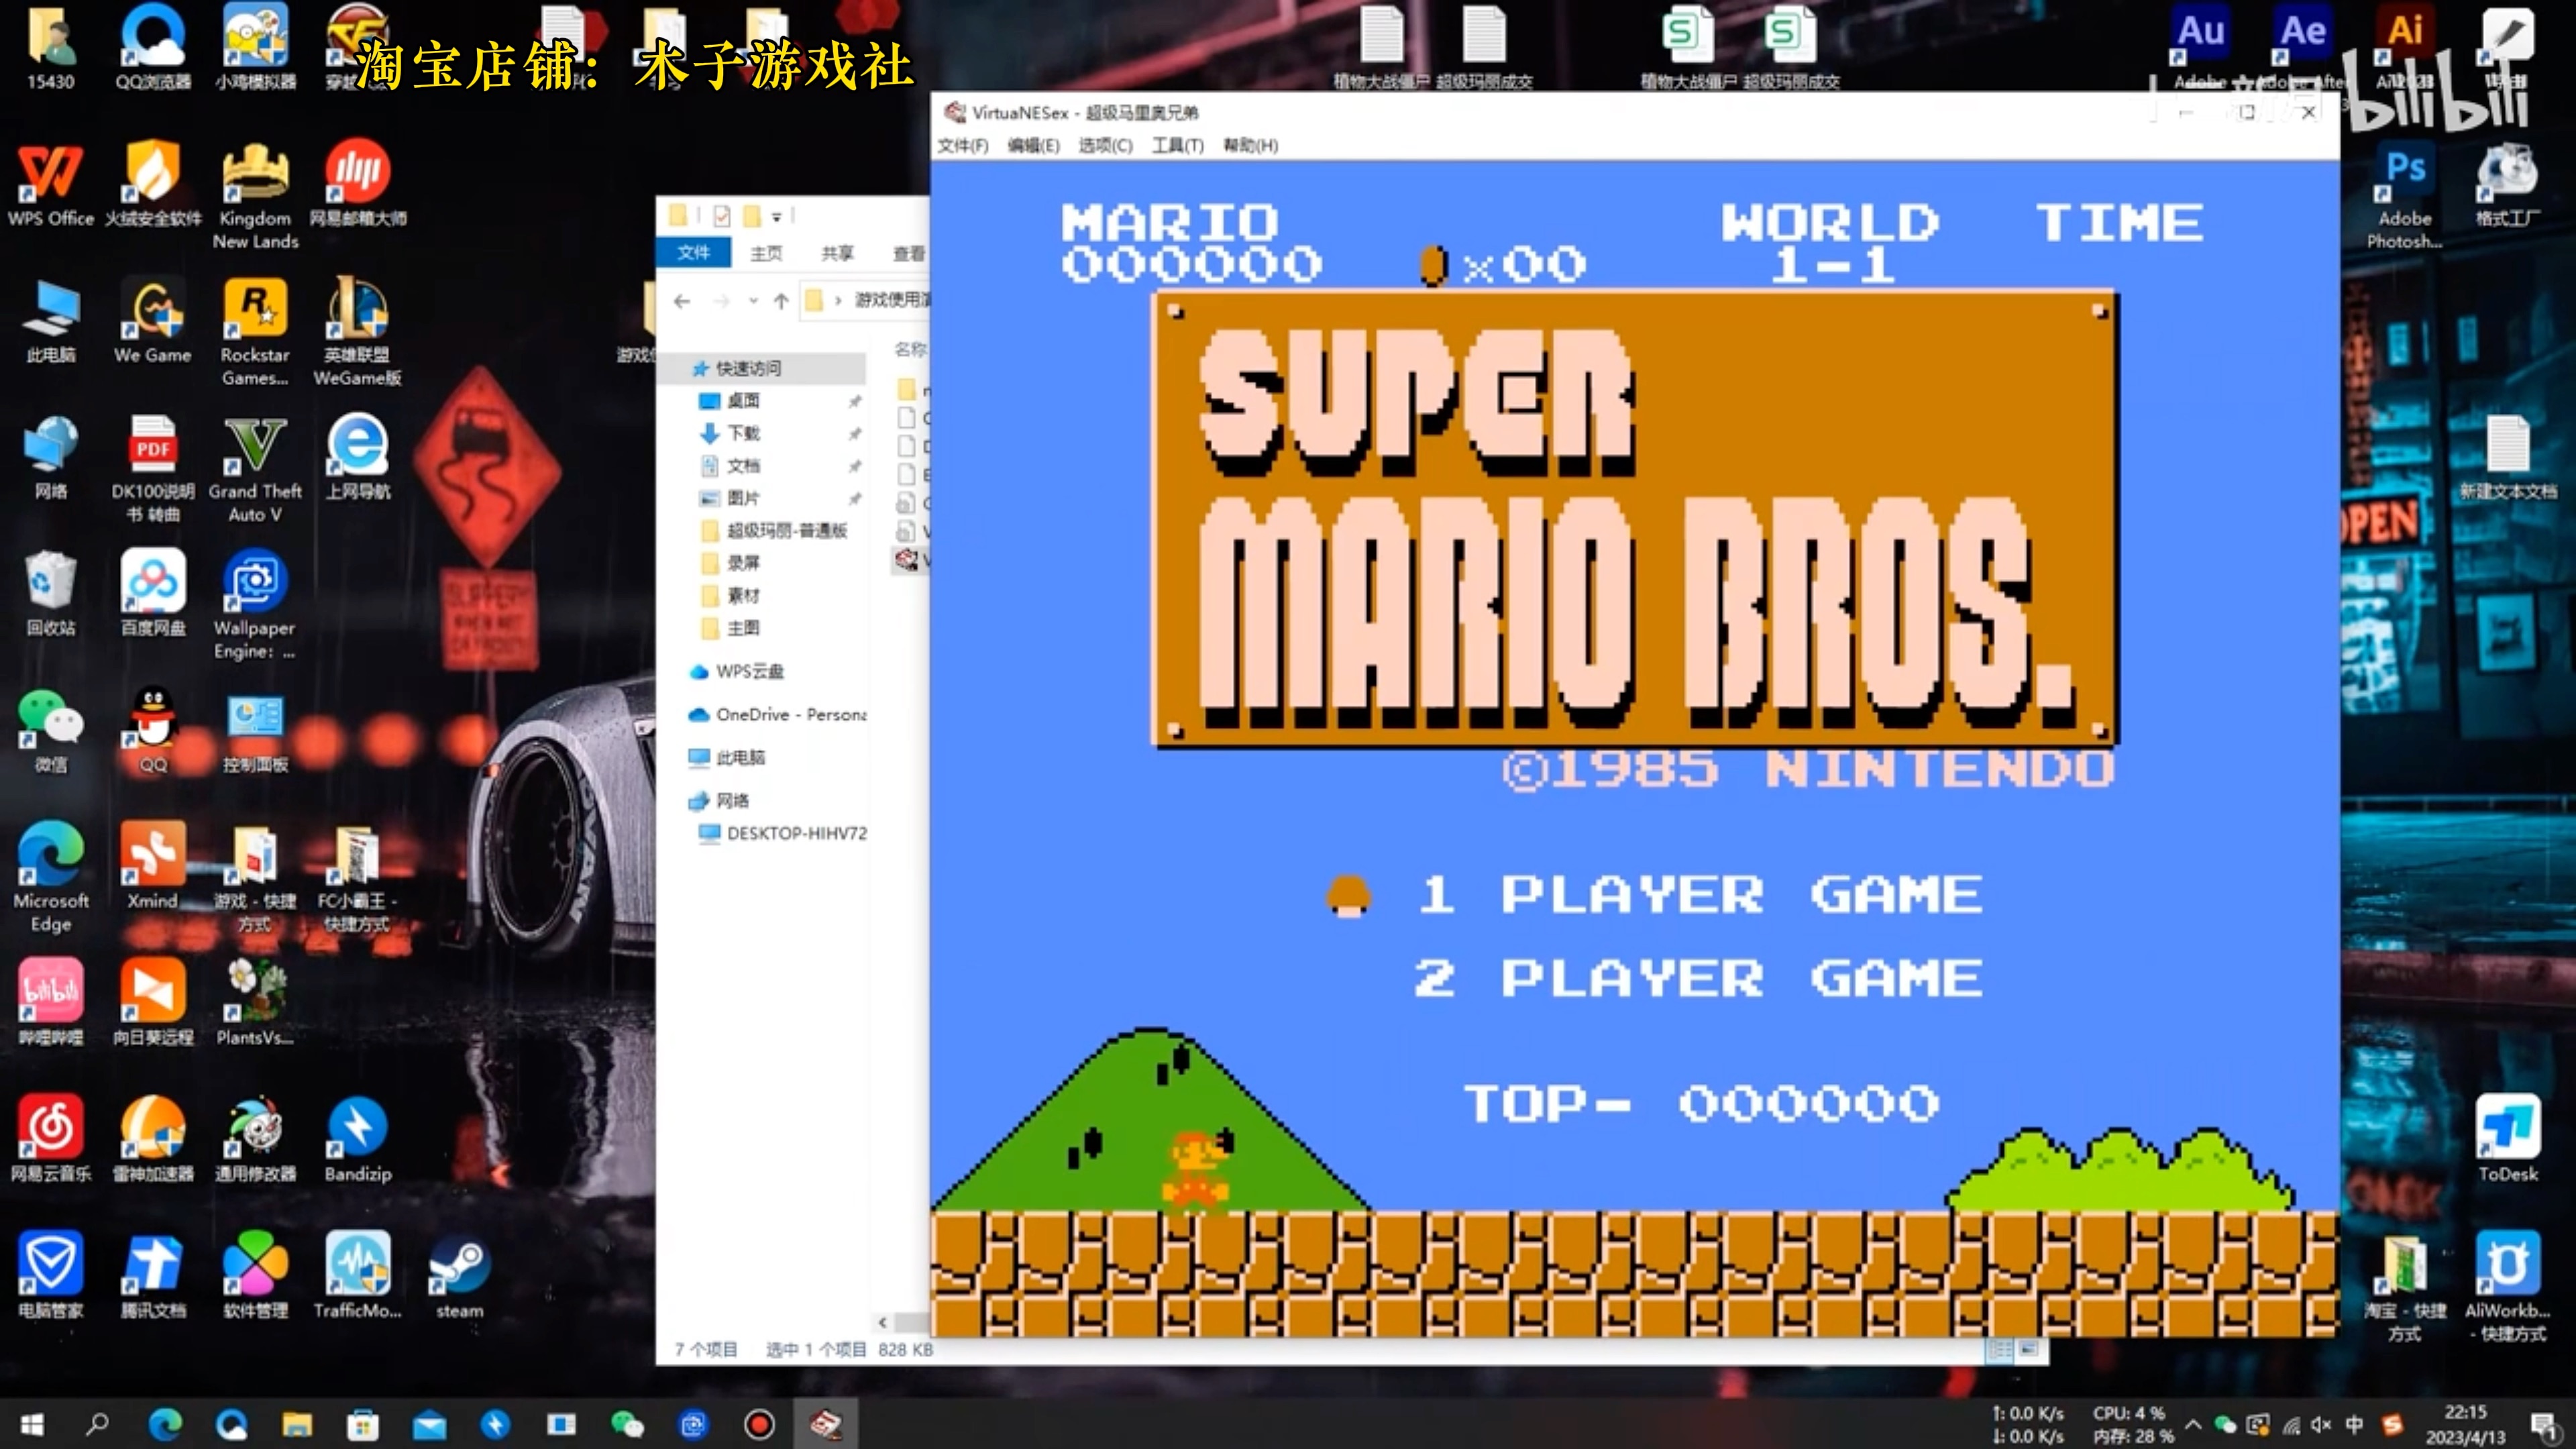This screenshot has width=2576, height=1449.
Task: Open the QQ penguin desktop icon
Action: 153,730
